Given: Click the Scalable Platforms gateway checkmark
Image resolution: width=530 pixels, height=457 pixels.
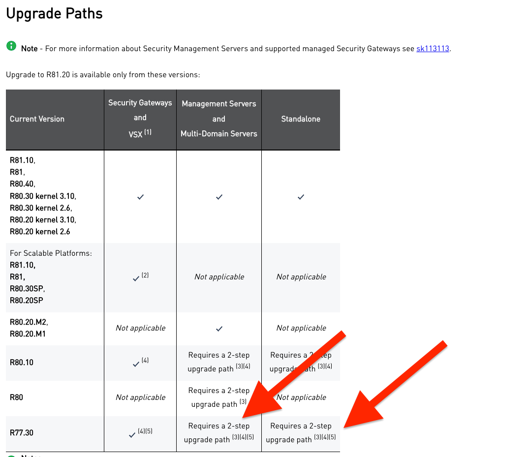Looking at the screenshot, I should [x=136, y=278].
